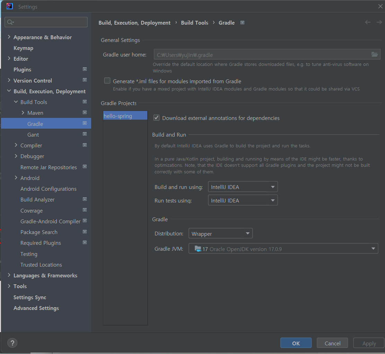Open help with the question mark icon

click(12, 343)
